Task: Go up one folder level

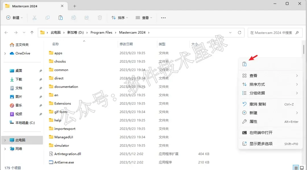Action: click(32, 33)
